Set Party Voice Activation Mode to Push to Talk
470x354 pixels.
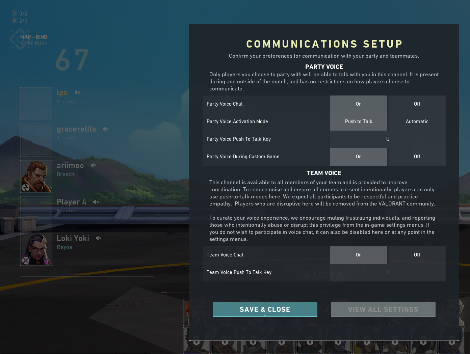(x=359, y=121)
